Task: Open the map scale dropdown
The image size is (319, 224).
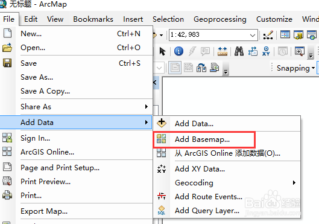Action: pyautogui.click(x=253, y=35)
